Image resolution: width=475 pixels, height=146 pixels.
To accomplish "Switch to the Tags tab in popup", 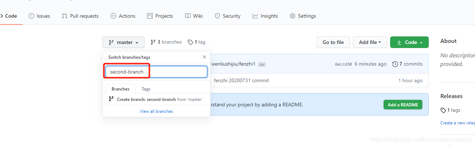I will click(x=146, y=89).
